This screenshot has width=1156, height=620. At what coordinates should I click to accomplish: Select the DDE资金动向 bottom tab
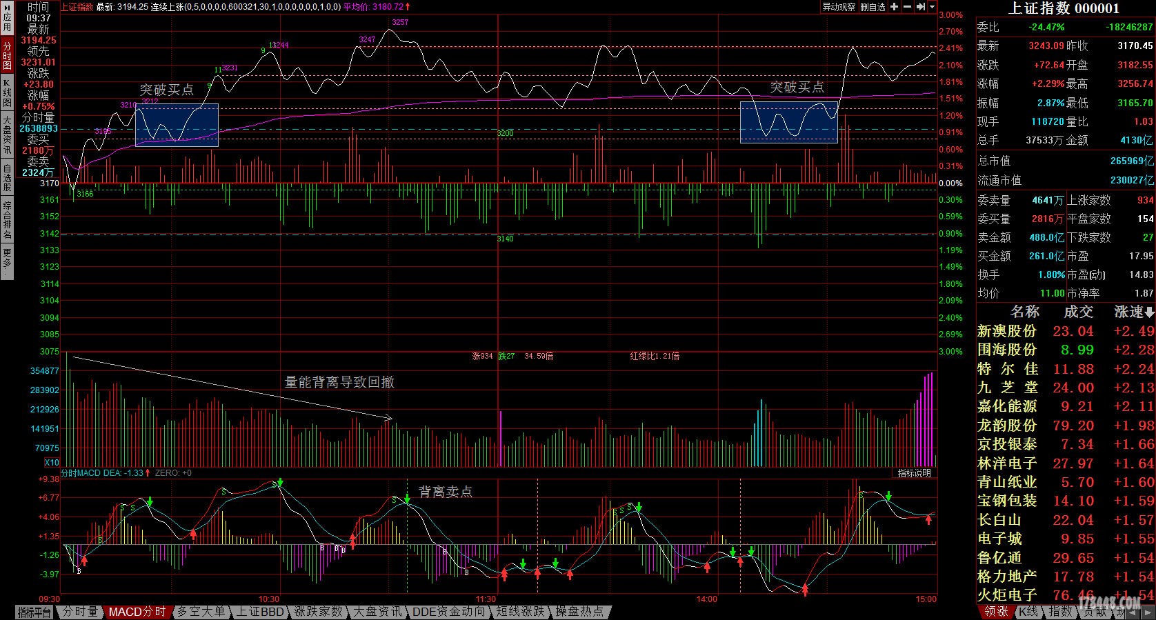point(448,612)
